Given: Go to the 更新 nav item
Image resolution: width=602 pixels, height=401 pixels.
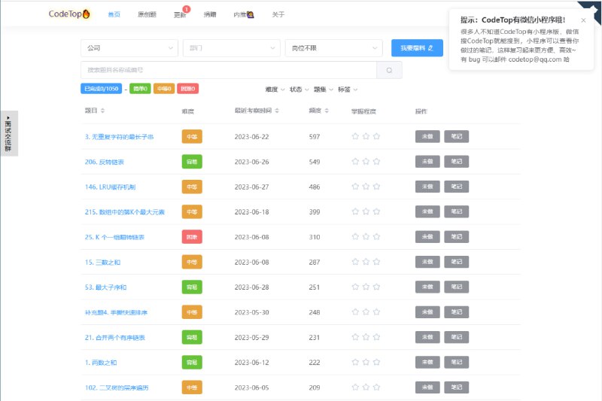Looking at the screenshot, I should 179,14.
